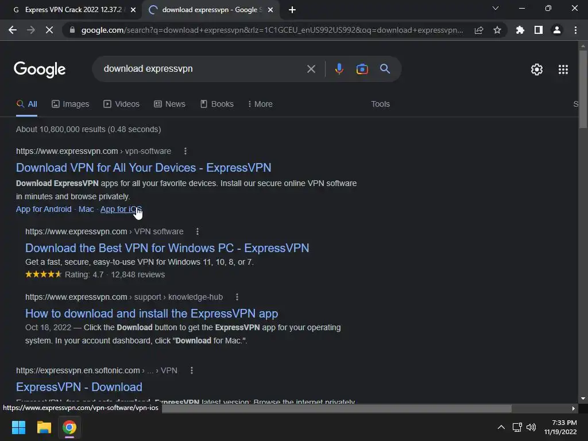Click the Google logo
588x441 pixels.
tap(40, 69)
